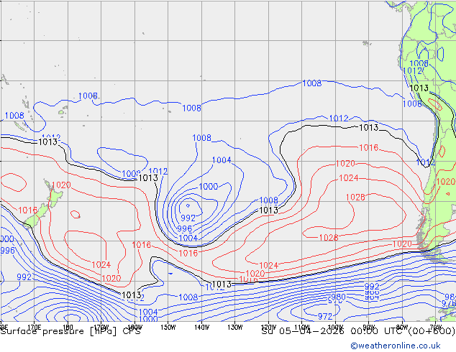
Task: Click the 1008 label over Bolivia
Action: coord(419,63)
